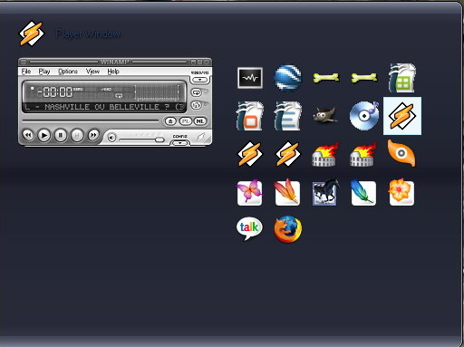Open Winamp Help menu
464x347 pixels.
tap(113, 72)
